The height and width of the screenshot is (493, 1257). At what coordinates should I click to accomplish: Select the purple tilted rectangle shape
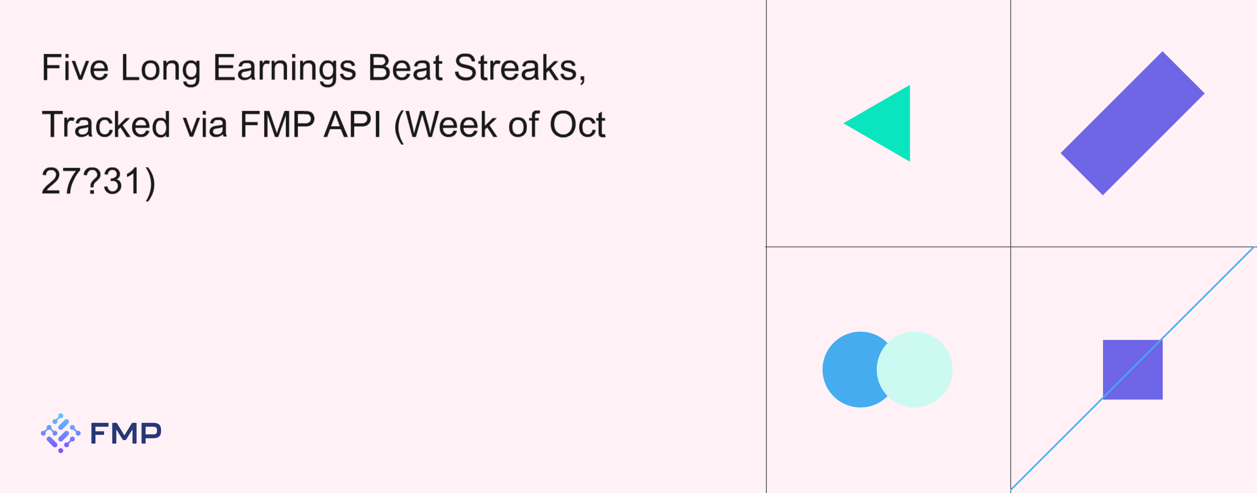coord(1132,123)
